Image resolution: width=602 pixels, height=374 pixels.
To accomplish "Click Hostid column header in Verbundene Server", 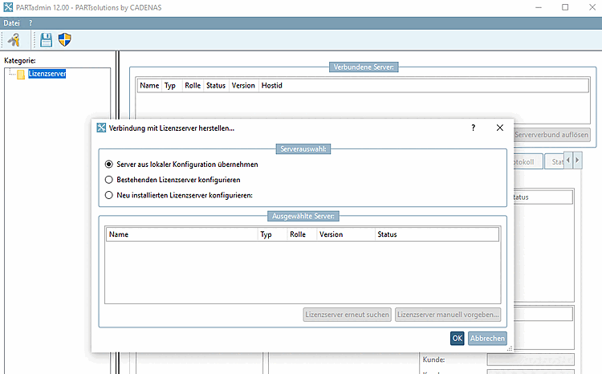I will [424, 86].
